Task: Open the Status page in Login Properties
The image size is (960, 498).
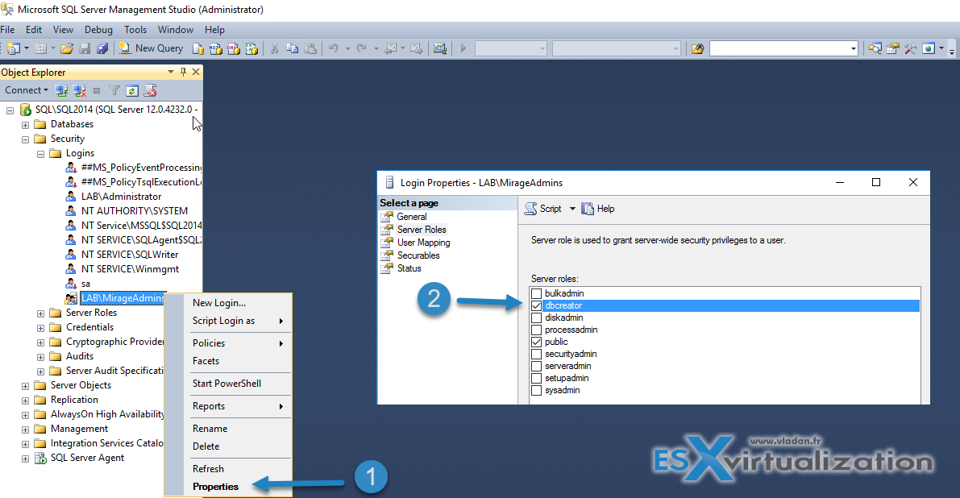Action: (409, 268)
